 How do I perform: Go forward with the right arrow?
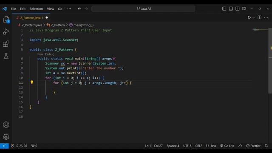click(86, 8)
